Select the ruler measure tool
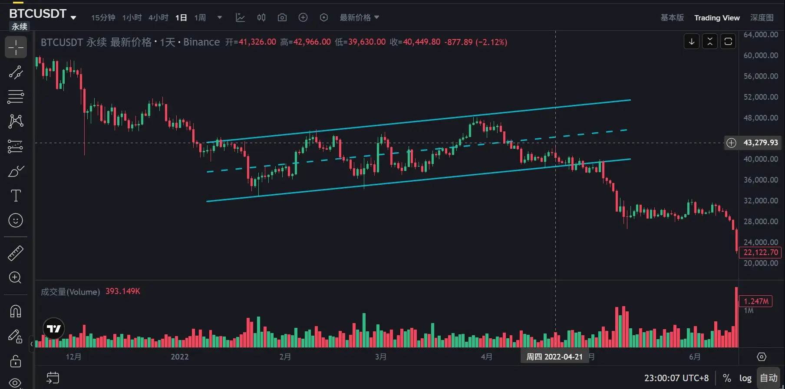The height and width of the screenshot is (389, 785). 16,253
